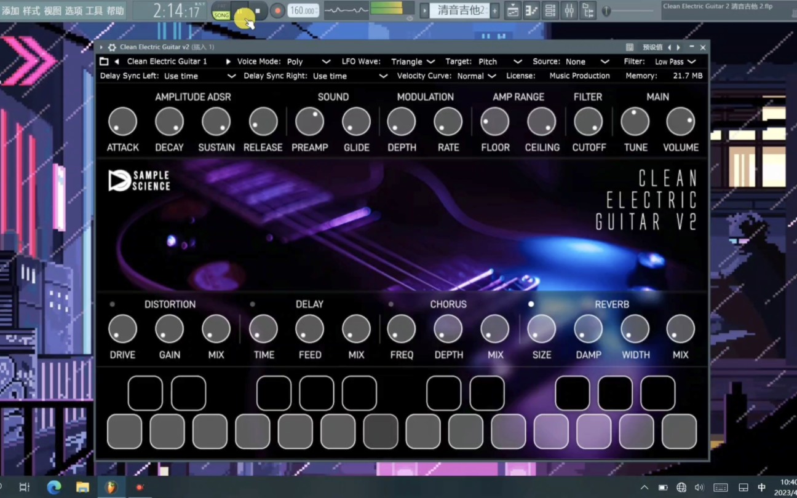Open the Mixer icon in toolbar
The width and height of the screenshot is (797, 498).
[569, 10]
